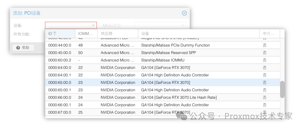Click the vendor column header

[118, 34]
